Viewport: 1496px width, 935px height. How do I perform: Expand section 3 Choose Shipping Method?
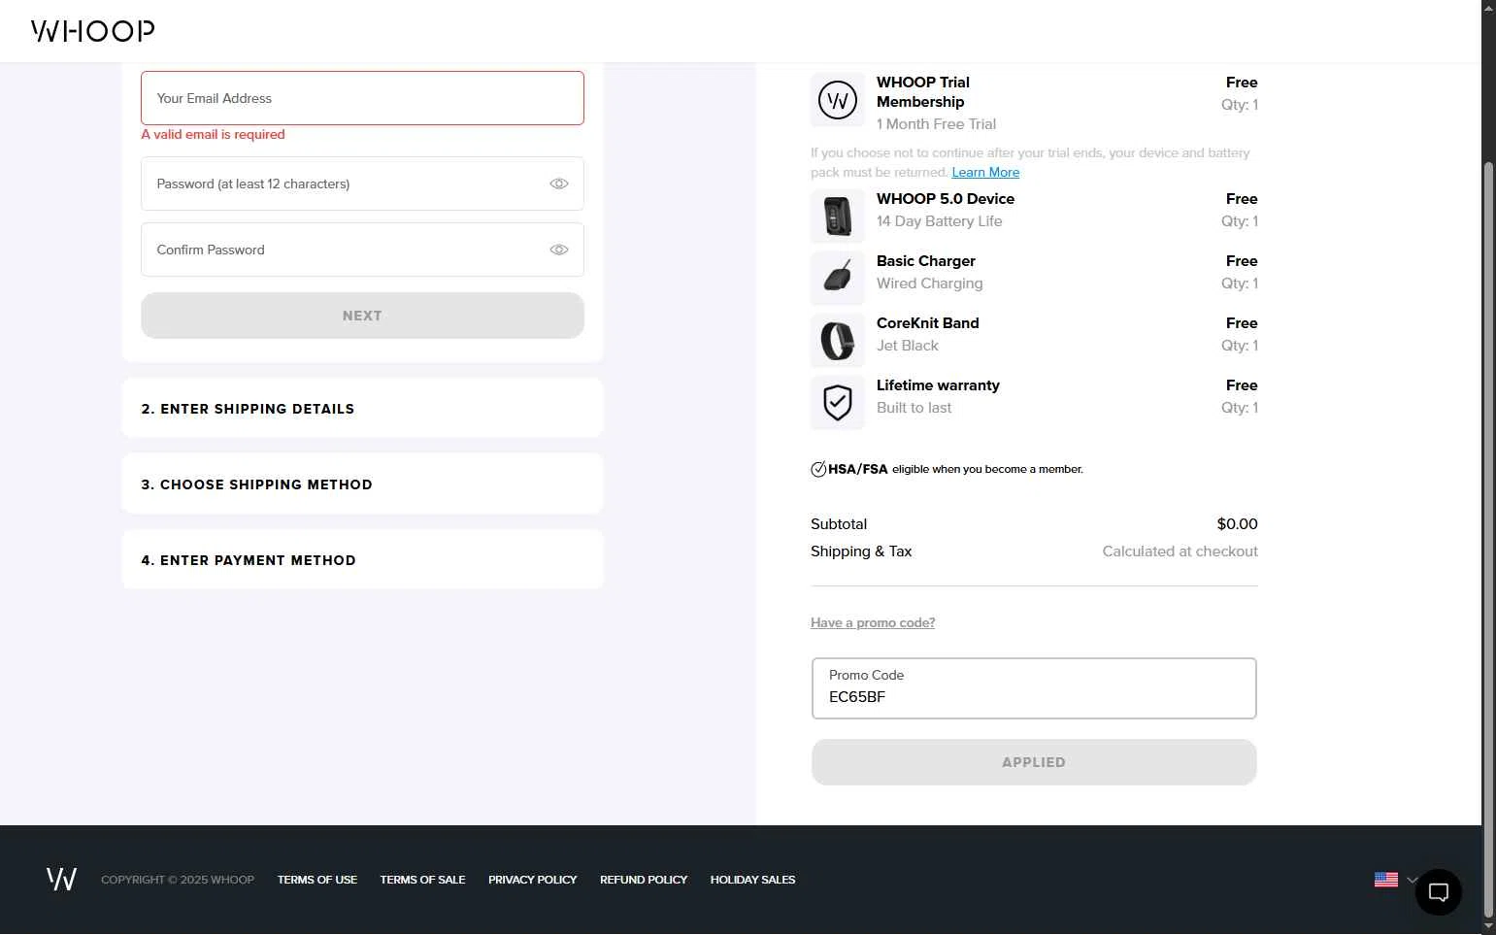click(362, 484)
